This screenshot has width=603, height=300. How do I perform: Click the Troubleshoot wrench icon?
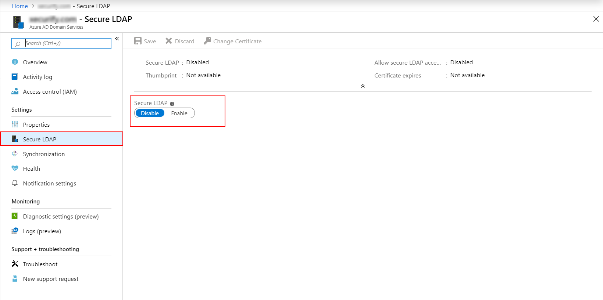(x=15, y=264)
